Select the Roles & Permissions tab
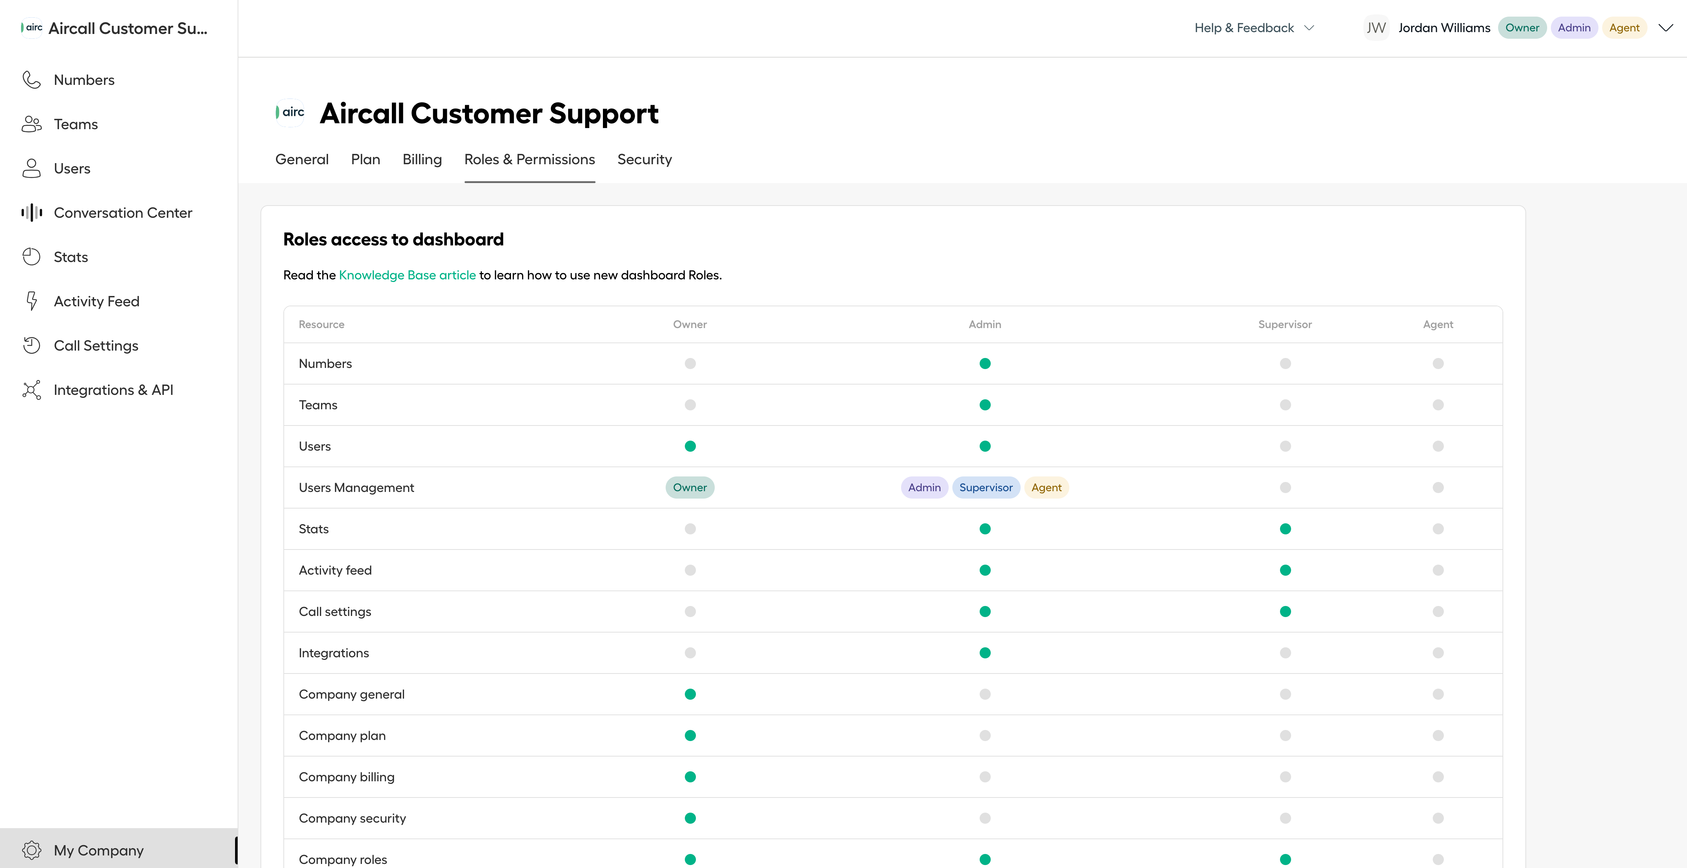 [530, 159]
